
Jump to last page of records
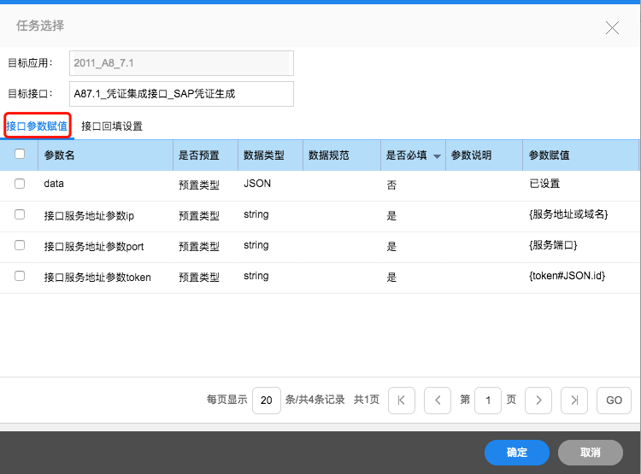575,400
